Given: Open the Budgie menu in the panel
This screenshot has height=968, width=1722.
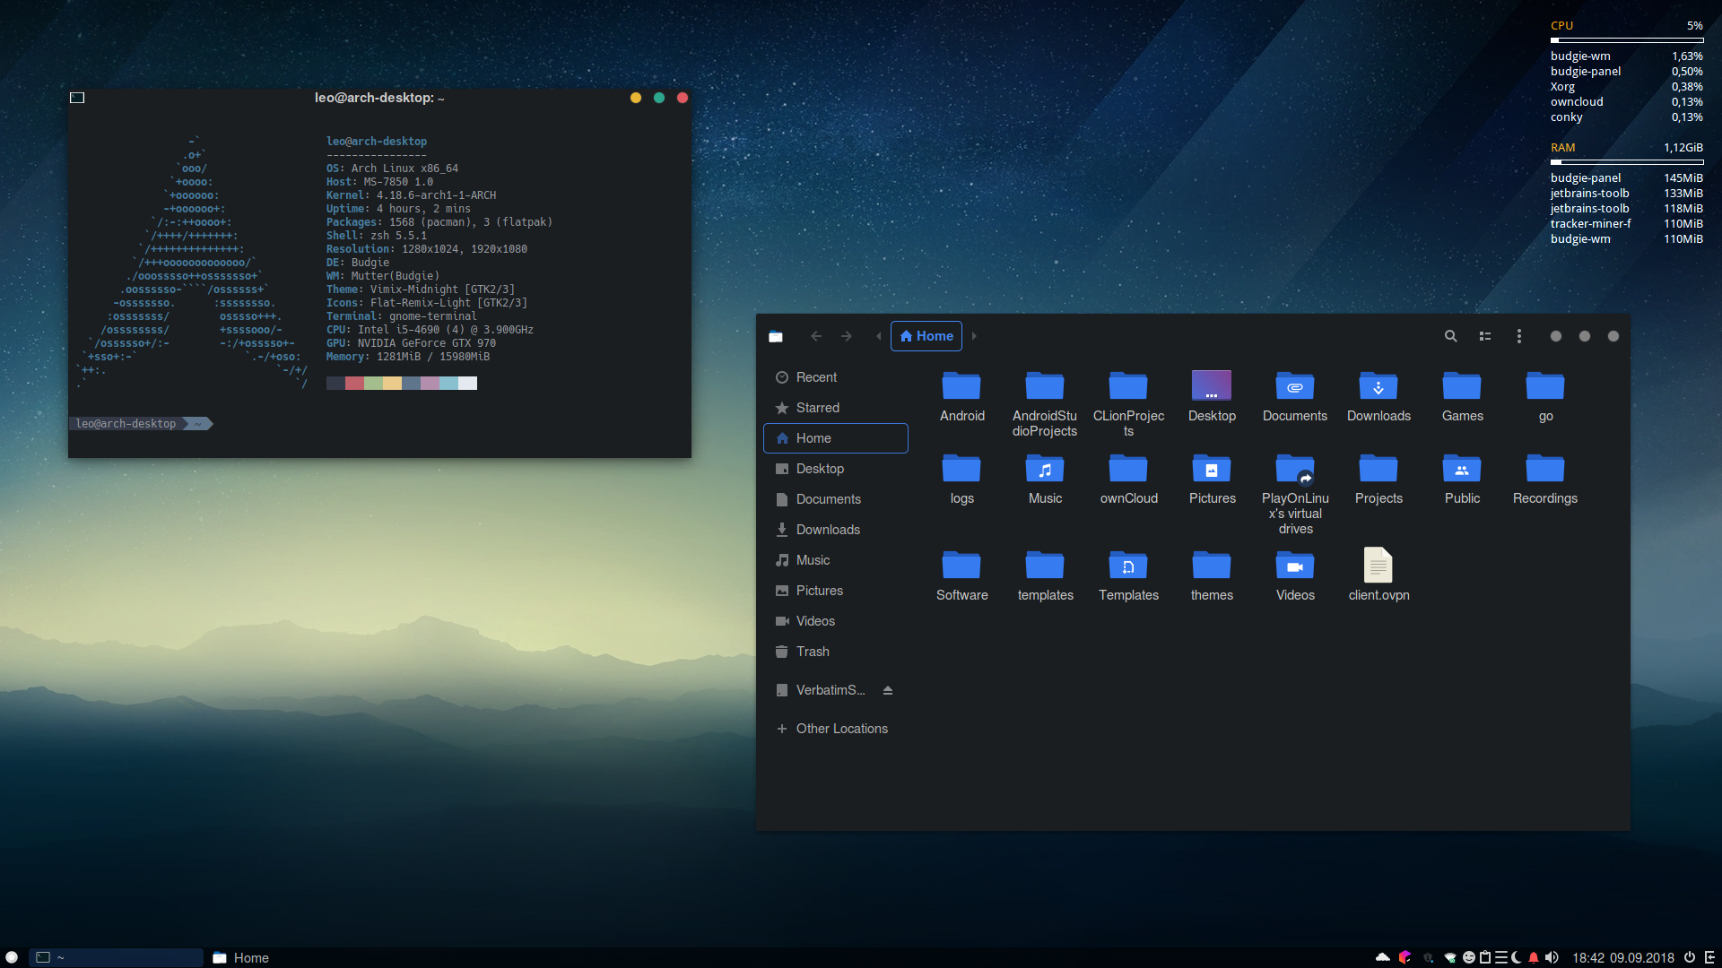Looking at the screenshot, I should pos(12,957).
